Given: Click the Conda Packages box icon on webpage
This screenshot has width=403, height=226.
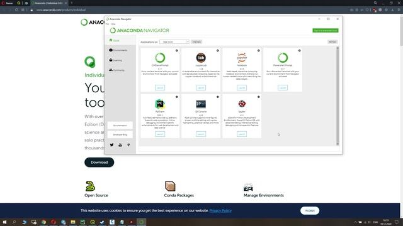Looking at the screenshot, I should click(x=170, y=186).
